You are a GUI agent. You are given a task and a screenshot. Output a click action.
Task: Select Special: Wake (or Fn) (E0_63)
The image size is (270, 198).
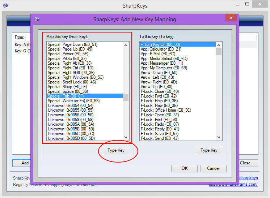coord(85,101)
